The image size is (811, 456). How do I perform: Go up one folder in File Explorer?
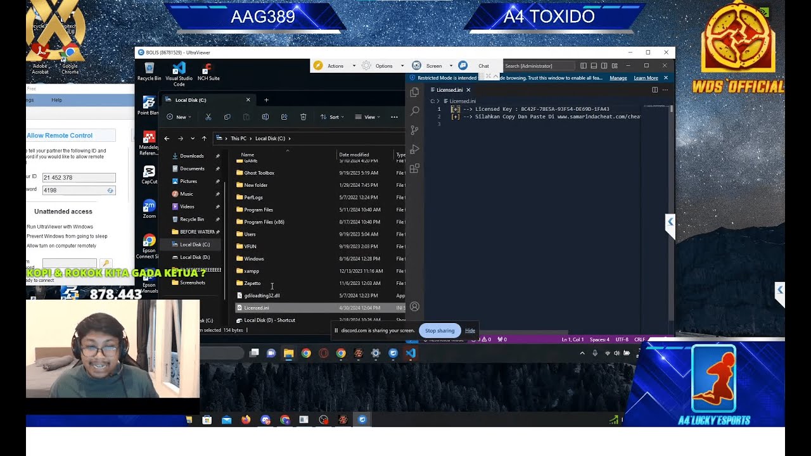(x=204, y=138)
